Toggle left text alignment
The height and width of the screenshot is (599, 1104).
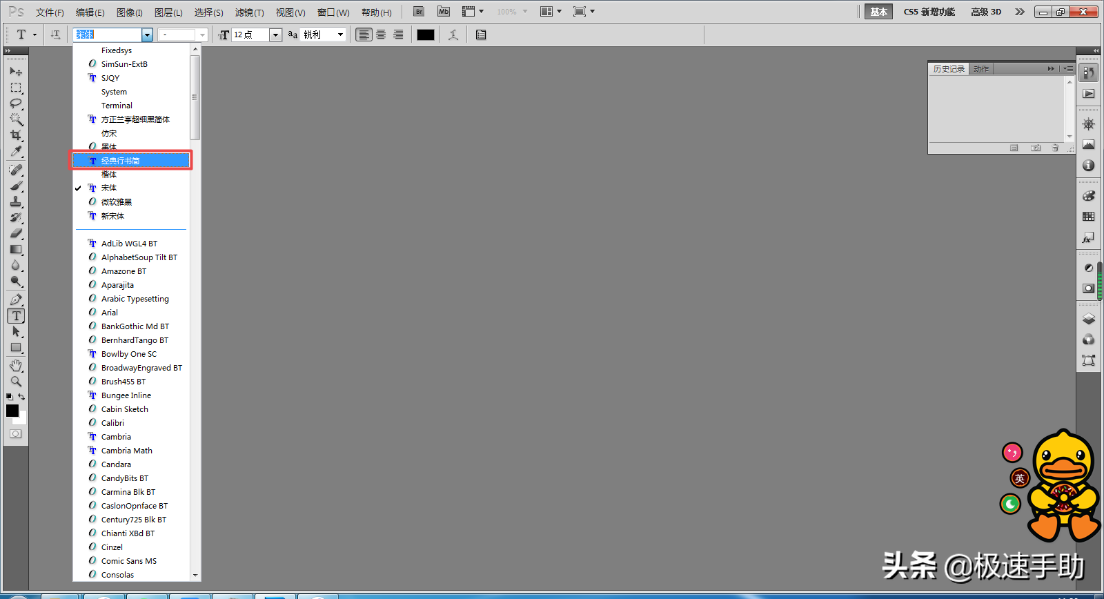click(x=364, y=35)
